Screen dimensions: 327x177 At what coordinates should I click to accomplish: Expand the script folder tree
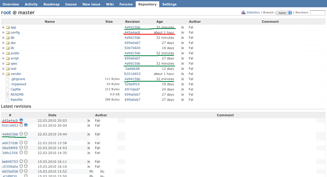click(x=3, y=58)
